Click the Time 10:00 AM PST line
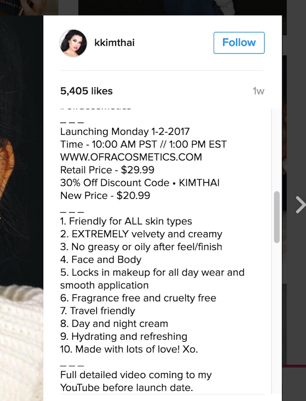306x401 pixels. coord(144,144)
